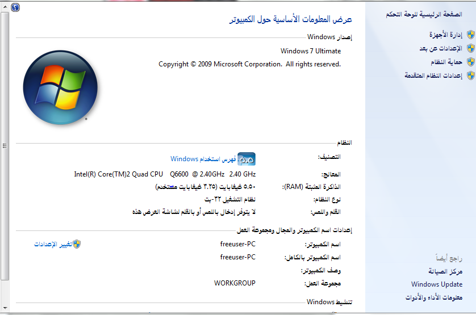Click the إصدار Windows section header
This screenshot has width=476, height=315.
329,37
